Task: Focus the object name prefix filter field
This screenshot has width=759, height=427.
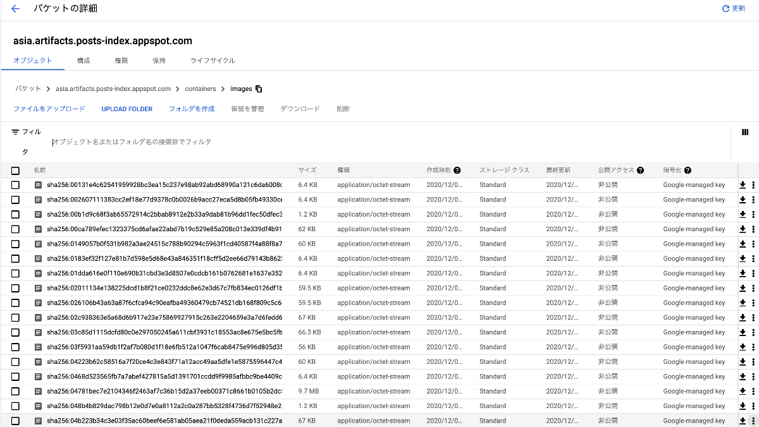Action: pos(389,142)
